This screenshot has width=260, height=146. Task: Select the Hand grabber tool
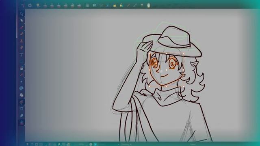[x=22, y=95]
